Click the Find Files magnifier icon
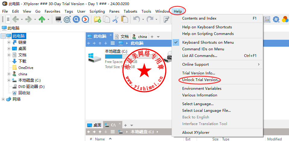The height and width of the screenshot is (141, 289). 76,20
